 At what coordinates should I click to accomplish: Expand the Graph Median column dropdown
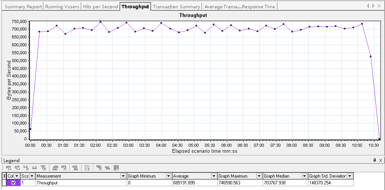pyautogui.click(x=304, y=176)
